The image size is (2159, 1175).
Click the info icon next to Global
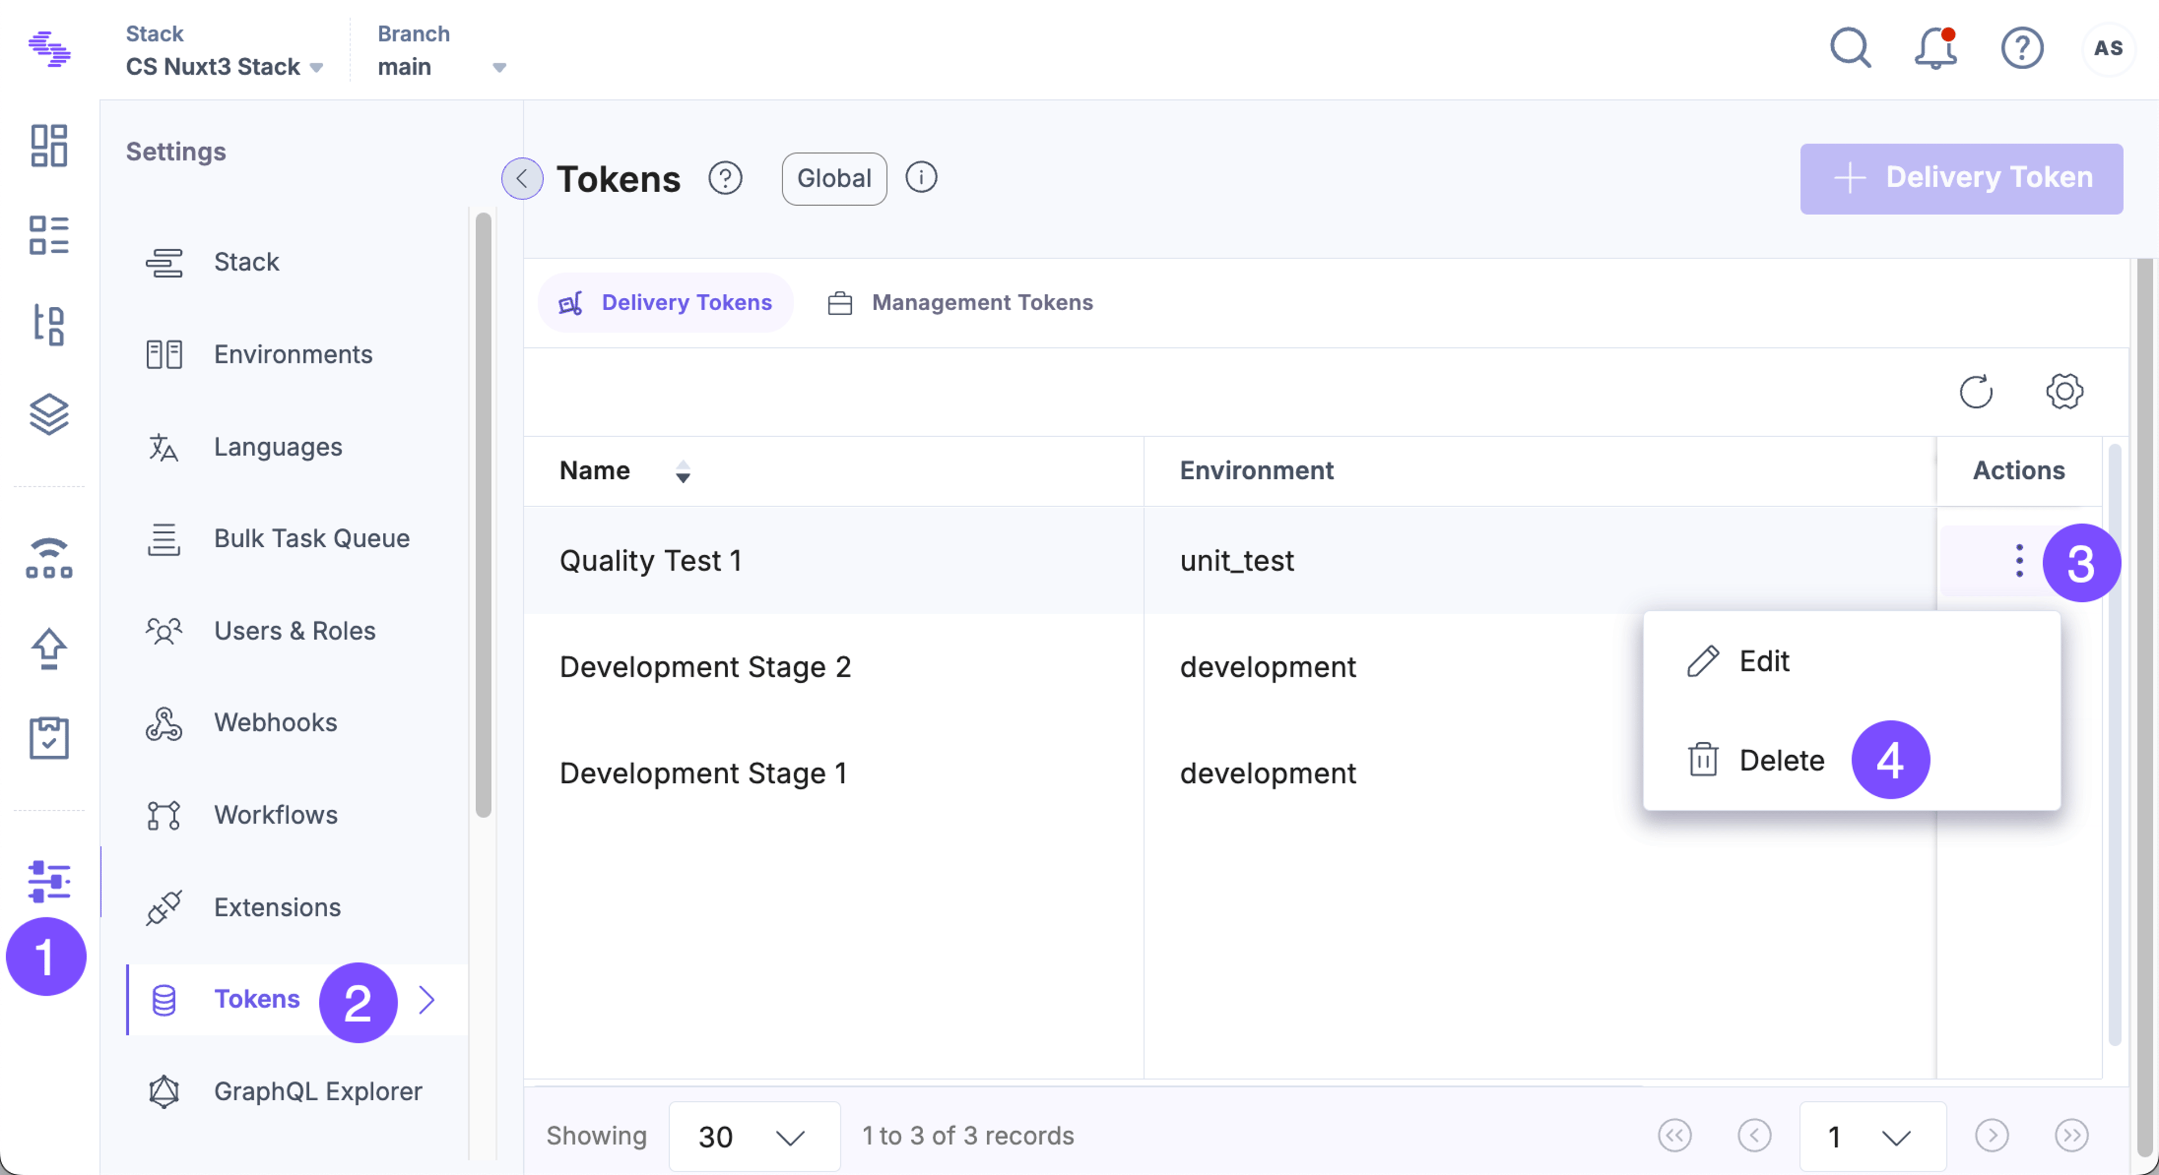point(921,178)
